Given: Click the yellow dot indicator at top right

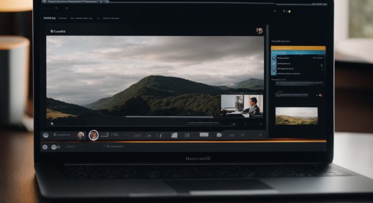Looking at the screenshot, I should point(289,11).
